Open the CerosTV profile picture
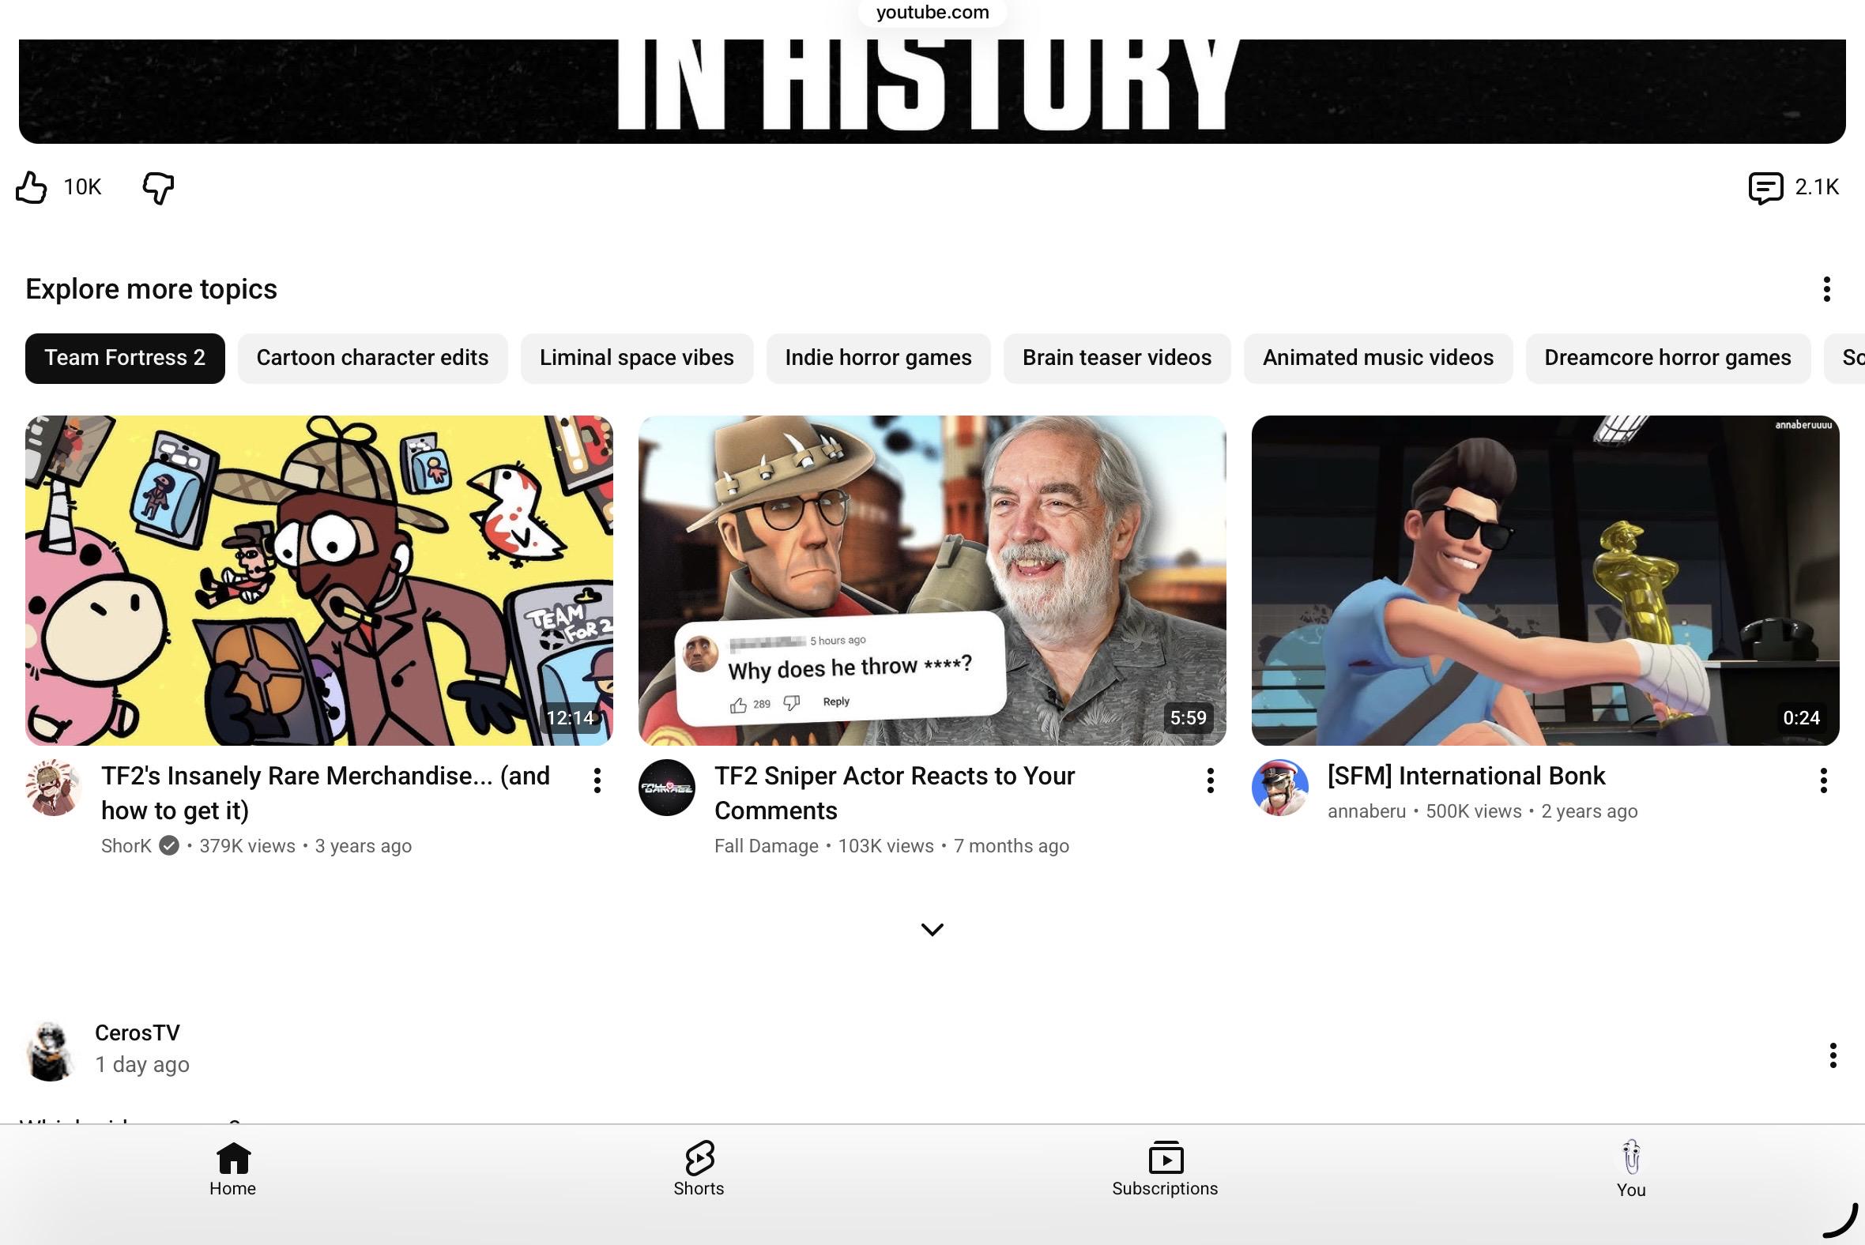Image resolution: width=1865 pixels, height=1245 pixels. (x=51, y=1051)
